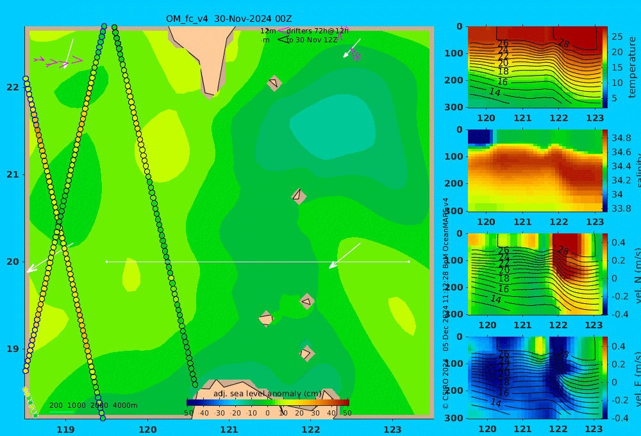Click latitude label 21 on main map
Viewport: 641px width, 436px height.
[x=12, y=174]
